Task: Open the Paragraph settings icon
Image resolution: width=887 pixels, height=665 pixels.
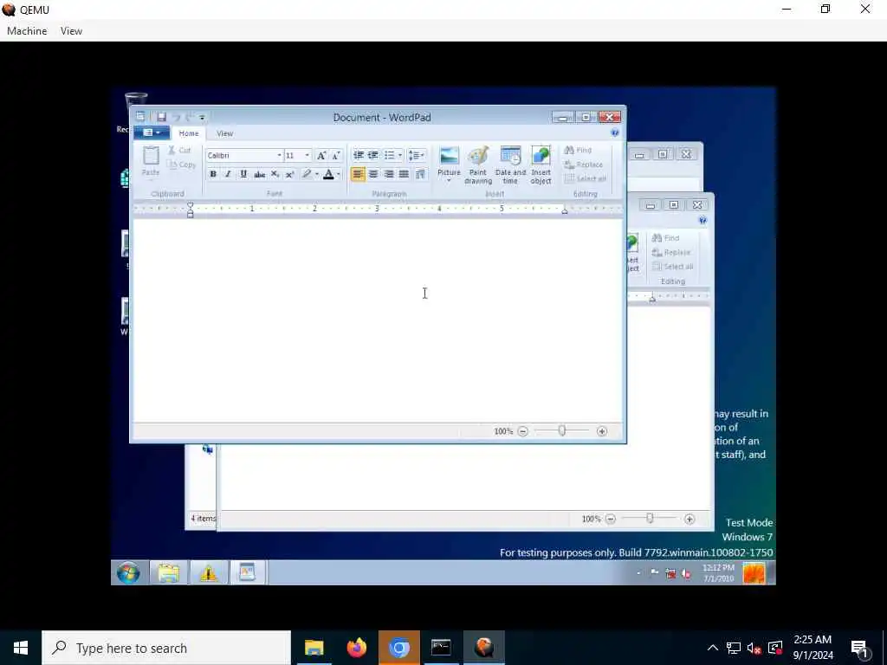Action: [x=420, y=174]
